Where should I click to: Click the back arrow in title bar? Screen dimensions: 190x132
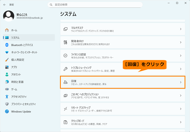(x=5, y=5)
